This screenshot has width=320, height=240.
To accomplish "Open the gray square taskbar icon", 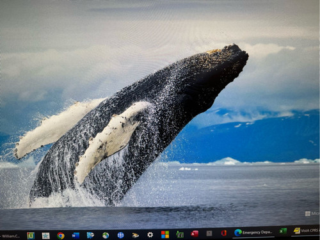I will (x=209, y=234).
